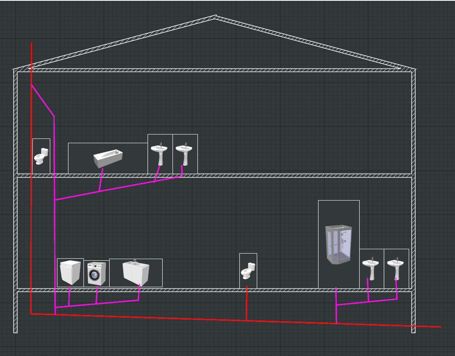Image resolution: width=455 pixels, height=356 pixels.
Task: Select the right pedestal sink upstairs
Action: pos(184,153)
